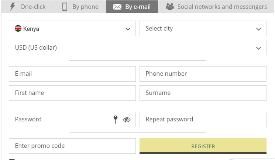Image resolution: width=275 pixels, height=160 pixels.
Task: Tick the checkbox below the promo code field
Action: coord(12,159)
